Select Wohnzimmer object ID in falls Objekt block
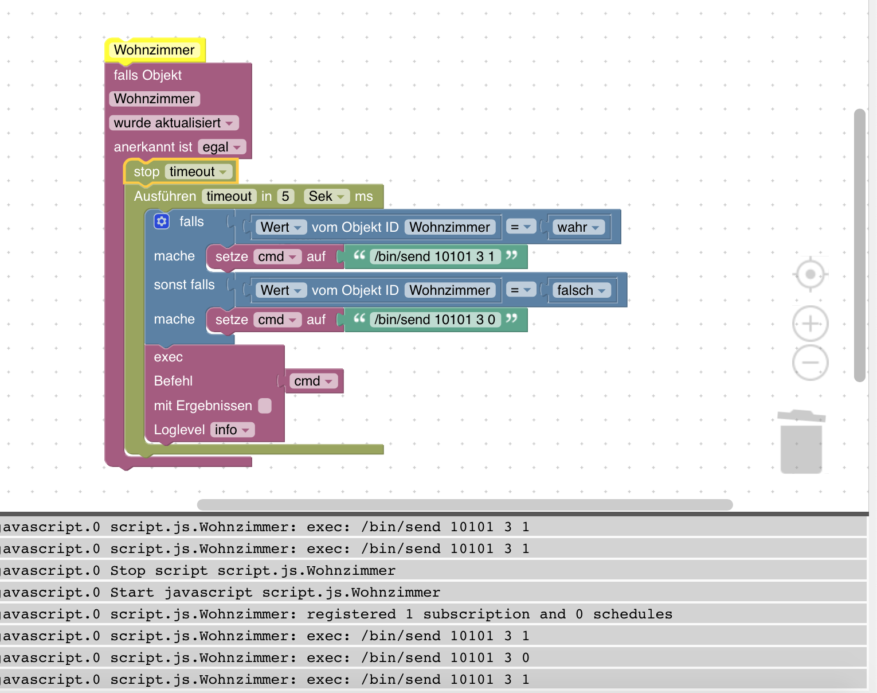The height and width of the screenshot is (693, 877). pos(154,99)
